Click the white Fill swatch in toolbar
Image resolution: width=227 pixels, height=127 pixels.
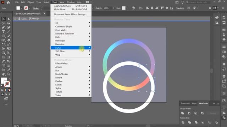[4, 80]
